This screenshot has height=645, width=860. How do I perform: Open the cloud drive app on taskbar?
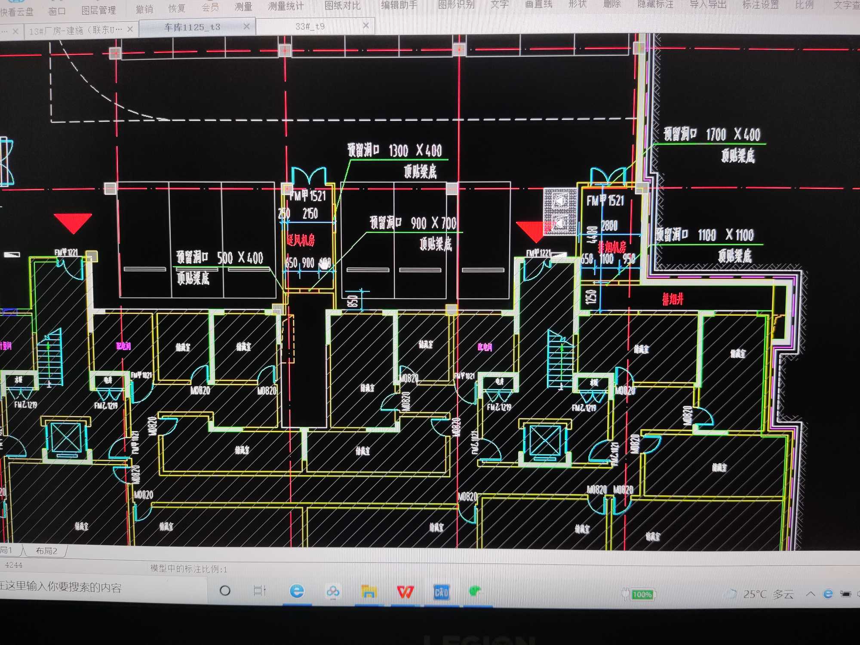pyautogui.click(x=333, y=592)
